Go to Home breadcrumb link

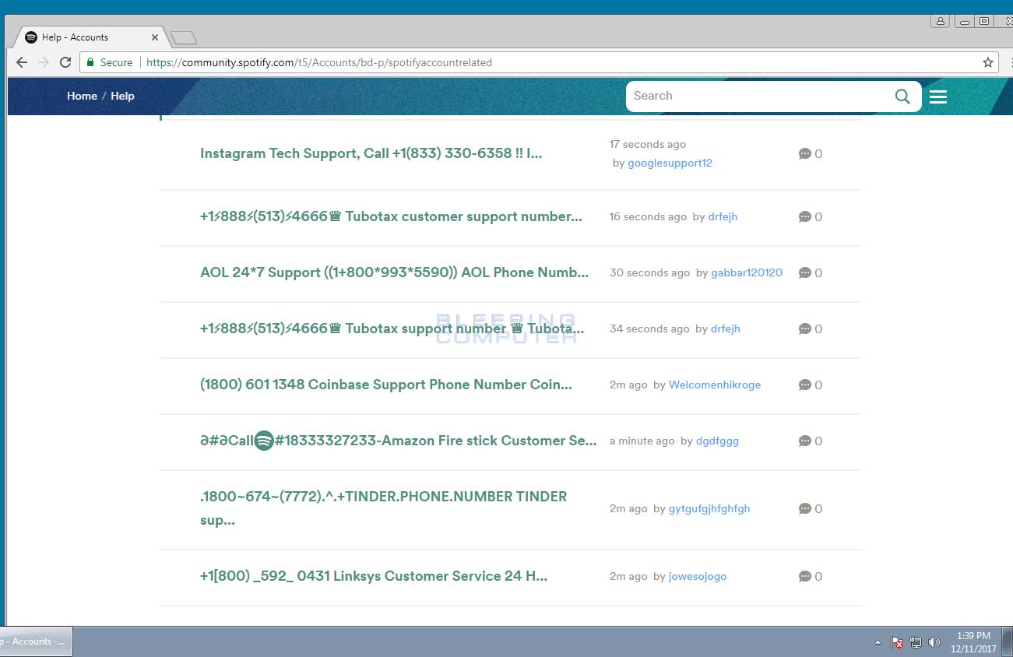(82, 96)
